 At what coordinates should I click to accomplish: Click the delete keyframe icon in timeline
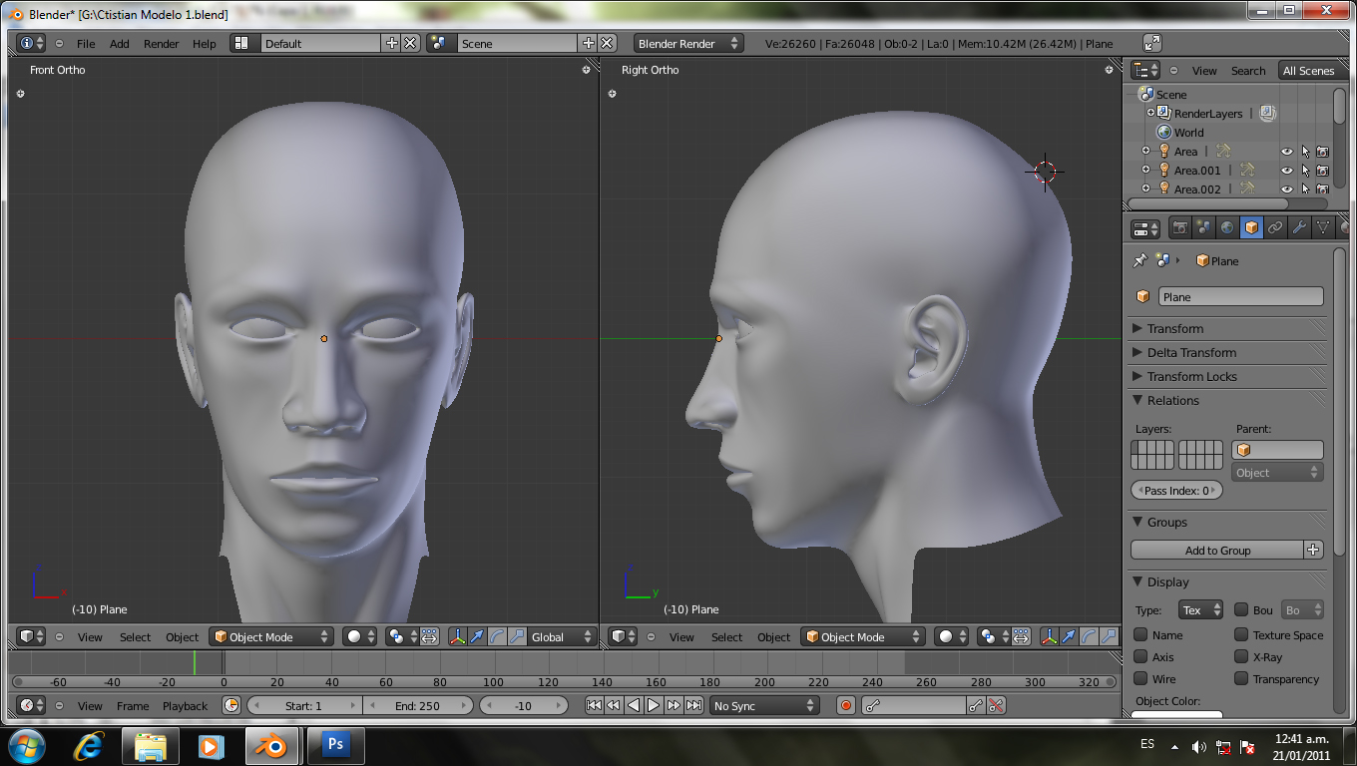click(995, 706)
